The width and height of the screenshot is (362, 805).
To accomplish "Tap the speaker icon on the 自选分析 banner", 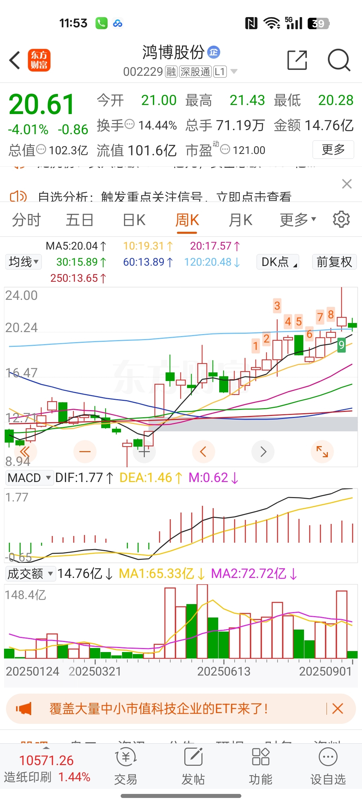I will 18,196.
